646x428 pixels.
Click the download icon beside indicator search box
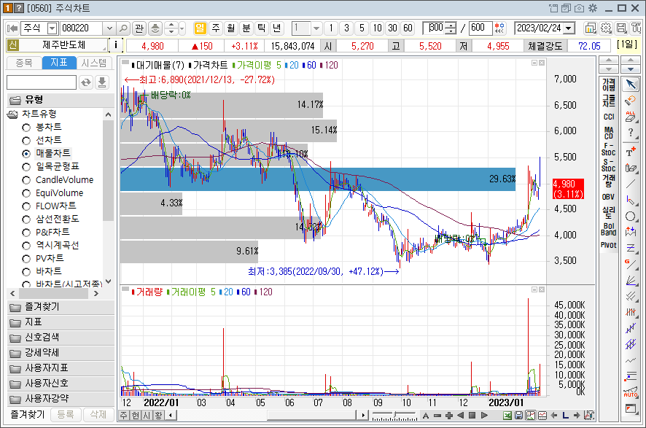pos(102,82)
